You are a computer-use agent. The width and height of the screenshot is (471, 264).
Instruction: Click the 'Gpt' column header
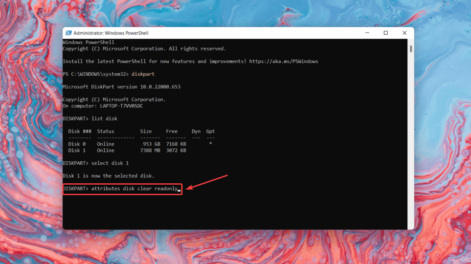coord(211,131)
